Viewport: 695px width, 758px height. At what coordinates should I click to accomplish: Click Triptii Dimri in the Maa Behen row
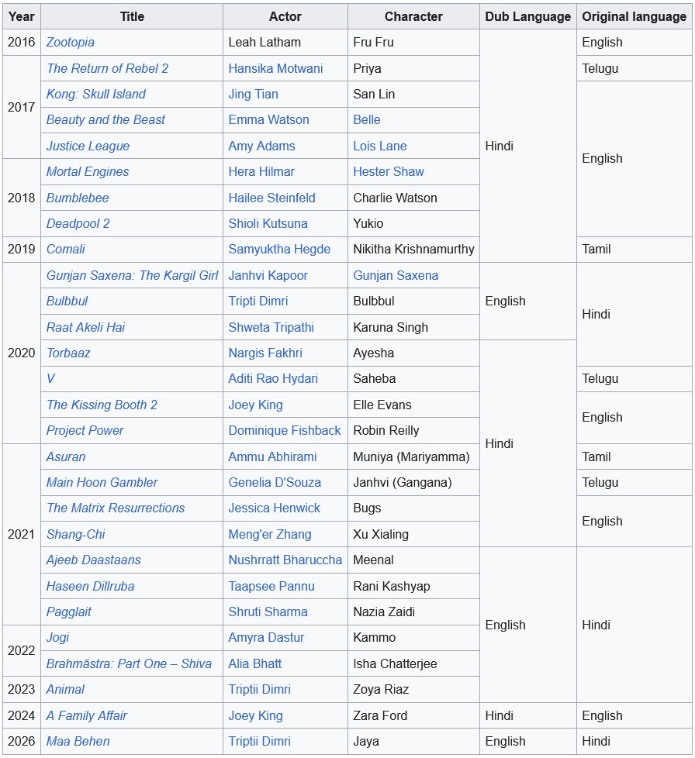pyautogui.click(x=259, y=741)
